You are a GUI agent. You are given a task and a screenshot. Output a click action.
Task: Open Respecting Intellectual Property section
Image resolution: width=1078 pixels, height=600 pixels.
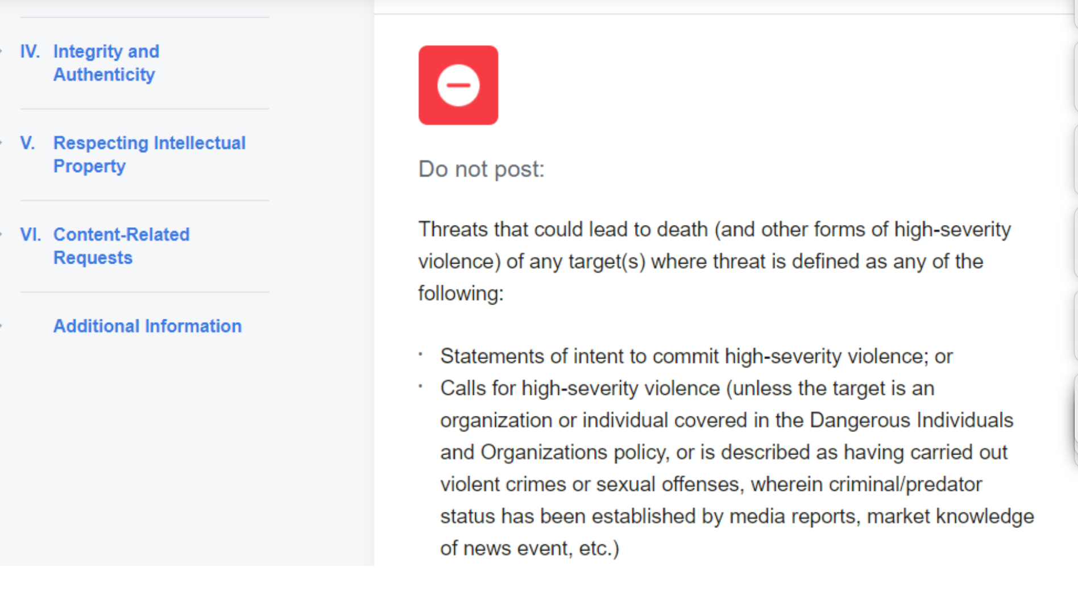[x=150, y=155]
